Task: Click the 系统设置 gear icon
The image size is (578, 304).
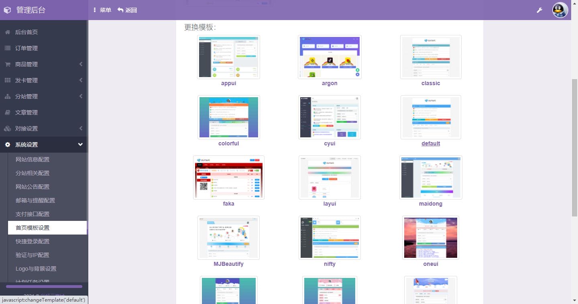Action: (7, 144)
